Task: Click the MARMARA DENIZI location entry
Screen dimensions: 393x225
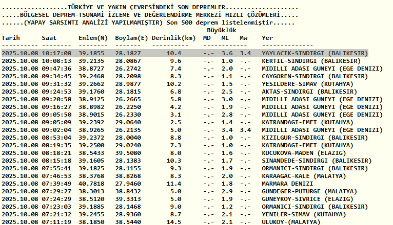Action: pos(287,184)
